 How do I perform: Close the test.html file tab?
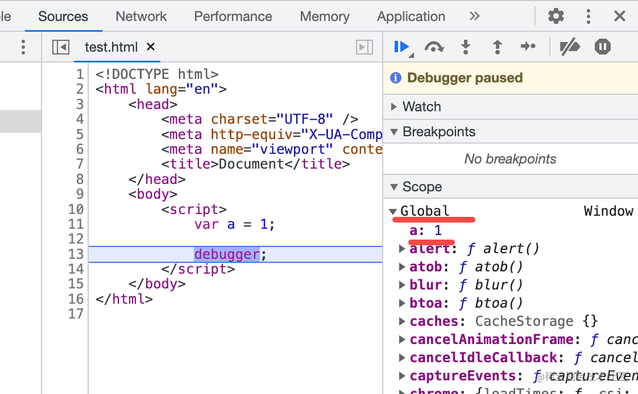(151, 47)
